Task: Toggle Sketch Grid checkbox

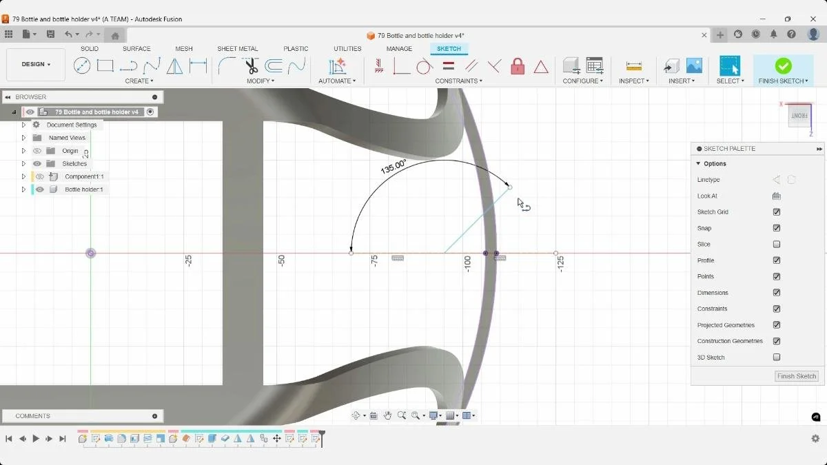Action: point(777,212)
